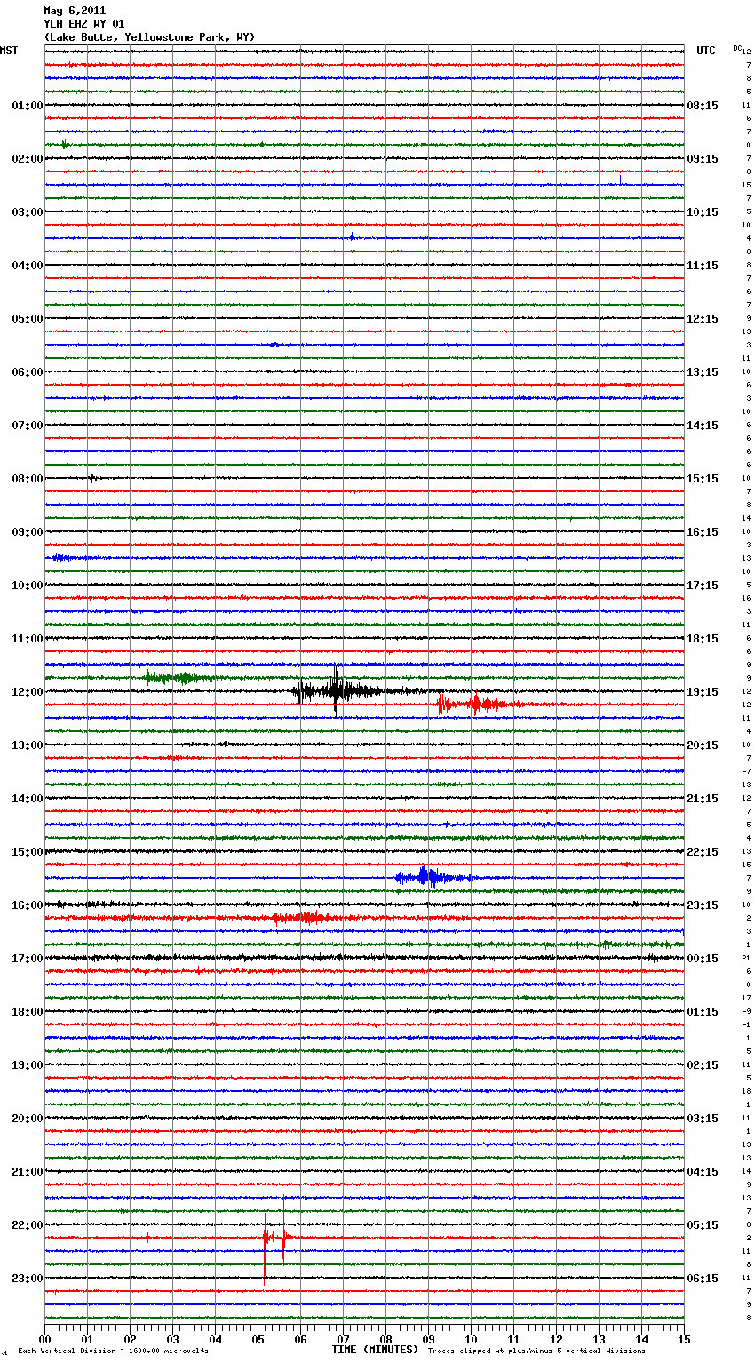Select the 12:00 MST row label
Image resolution: width=755 pixels, height=1363 pixels.
28,692
